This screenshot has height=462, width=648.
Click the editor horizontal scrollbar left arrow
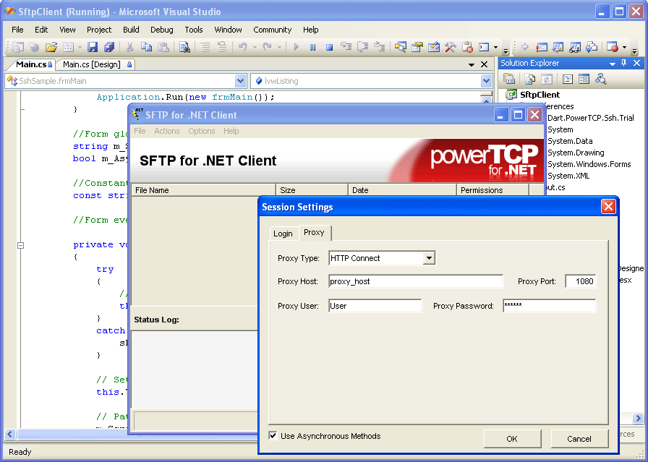pyautogui.click(x=10, y=434)
